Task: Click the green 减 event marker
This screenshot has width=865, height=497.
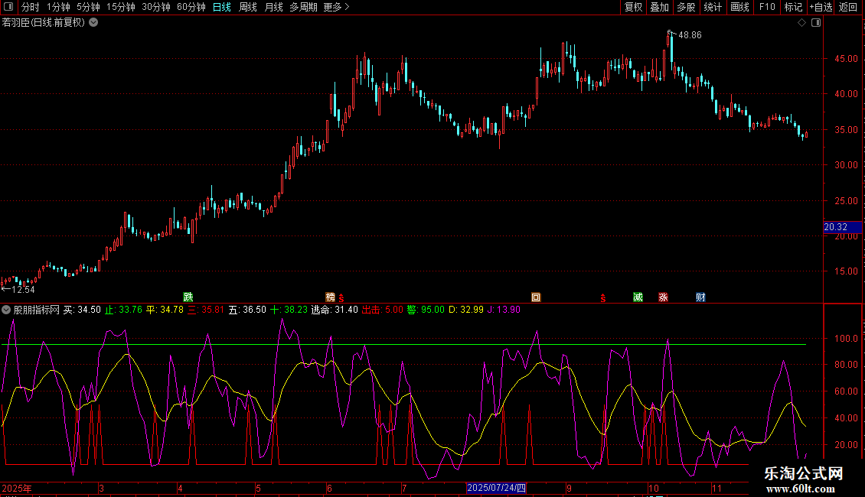Action: tap(638, 297)
